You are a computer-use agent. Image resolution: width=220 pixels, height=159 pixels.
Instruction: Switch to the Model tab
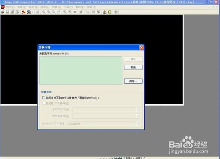pos(118,158)
